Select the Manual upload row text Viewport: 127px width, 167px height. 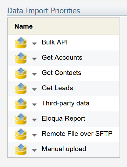coord(64,149)
